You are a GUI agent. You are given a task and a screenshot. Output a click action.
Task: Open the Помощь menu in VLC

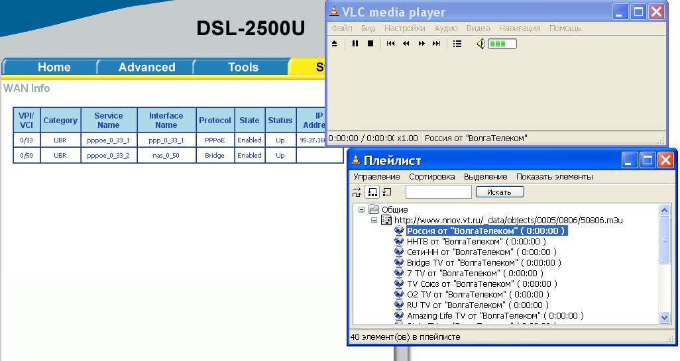point(565,28)
